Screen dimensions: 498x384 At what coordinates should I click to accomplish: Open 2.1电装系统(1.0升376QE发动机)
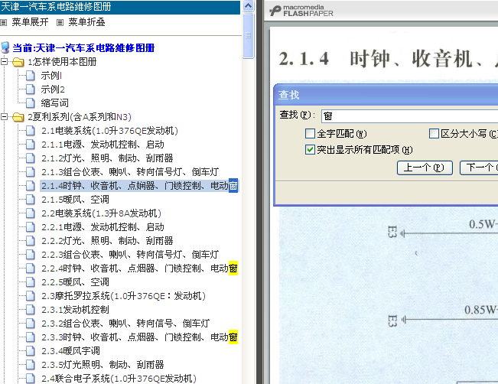(109, 131)
